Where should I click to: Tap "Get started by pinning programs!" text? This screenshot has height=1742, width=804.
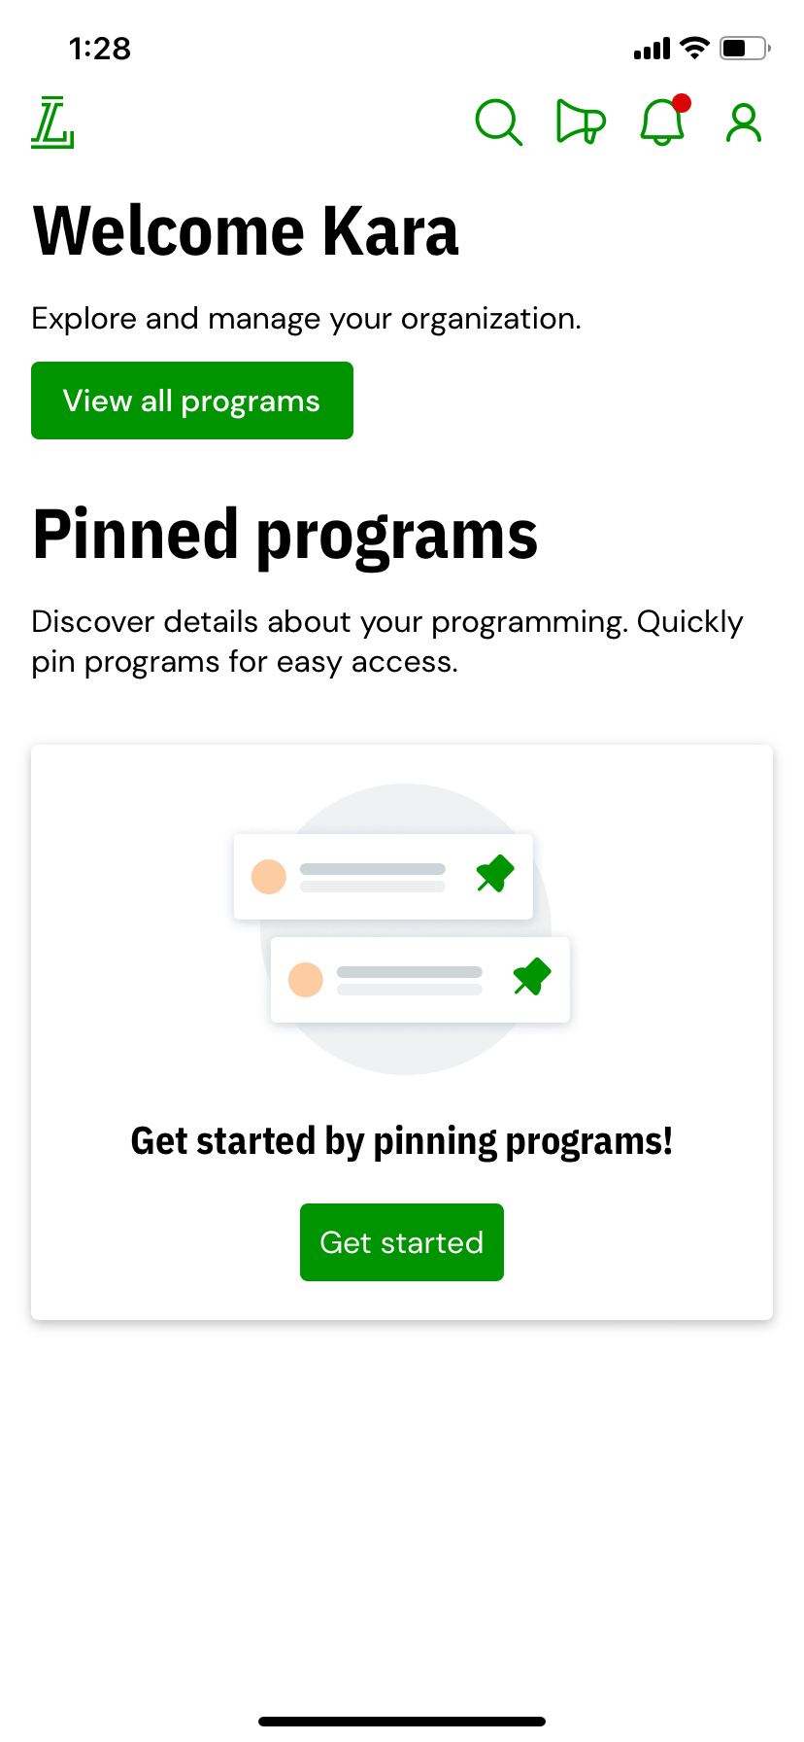coord(402,1141)
